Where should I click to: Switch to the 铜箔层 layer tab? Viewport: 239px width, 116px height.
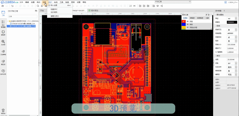(x=192, y=18)
